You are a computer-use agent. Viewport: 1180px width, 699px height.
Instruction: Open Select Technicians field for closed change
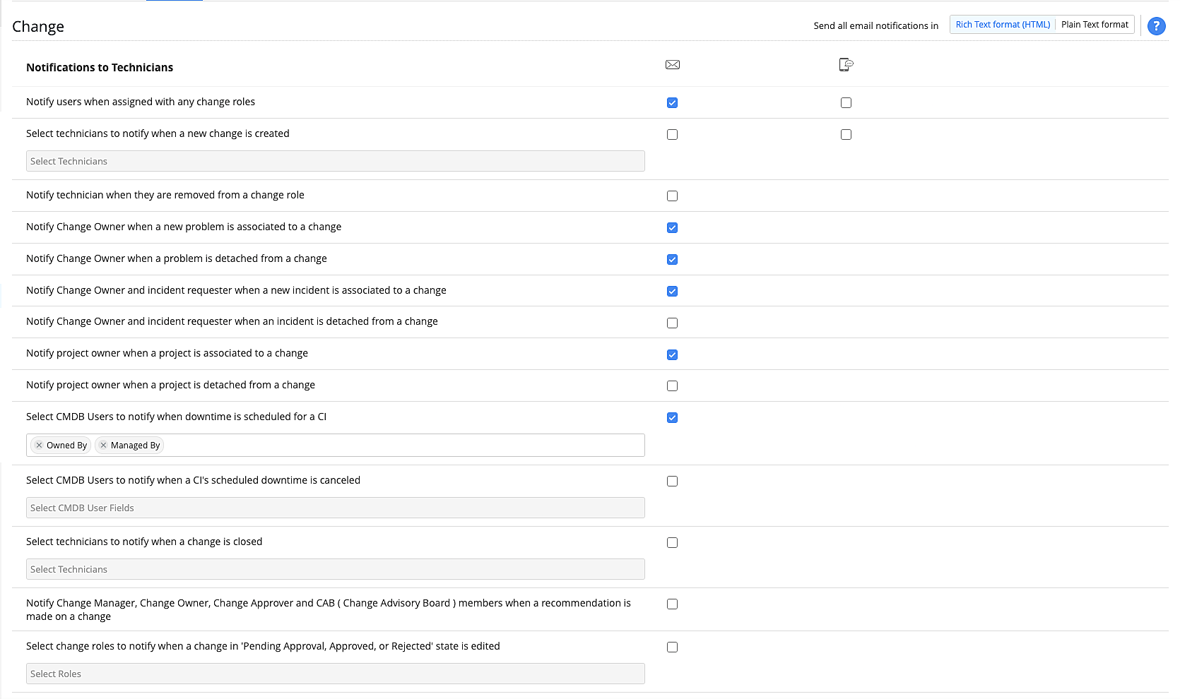335,569
